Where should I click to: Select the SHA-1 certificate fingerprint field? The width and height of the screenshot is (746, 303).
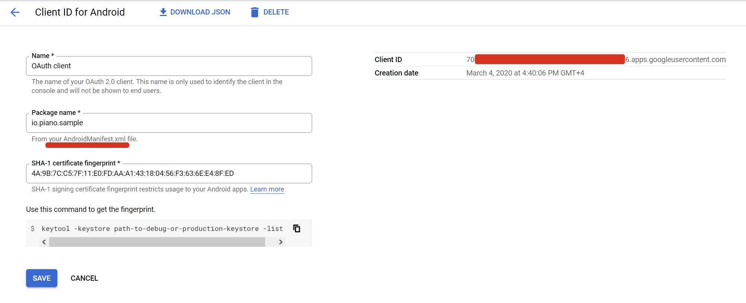pyautogui.click(x=169, y=173)
